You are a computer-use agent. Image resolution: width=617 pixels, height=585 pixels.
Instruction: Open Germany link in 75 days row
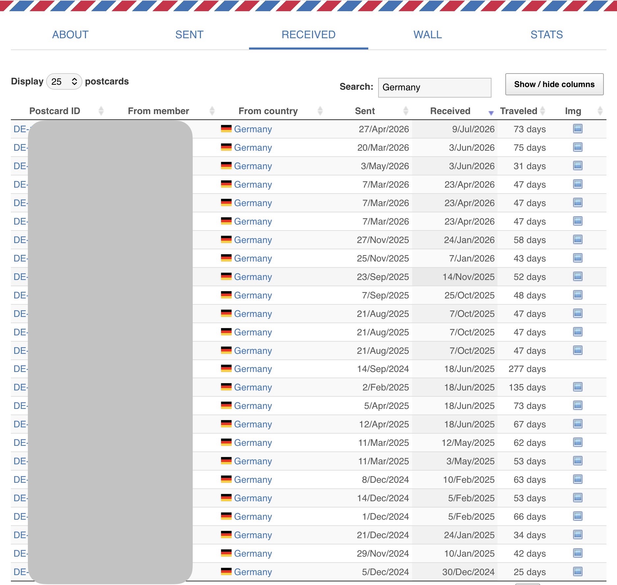[x=253, y=147]
